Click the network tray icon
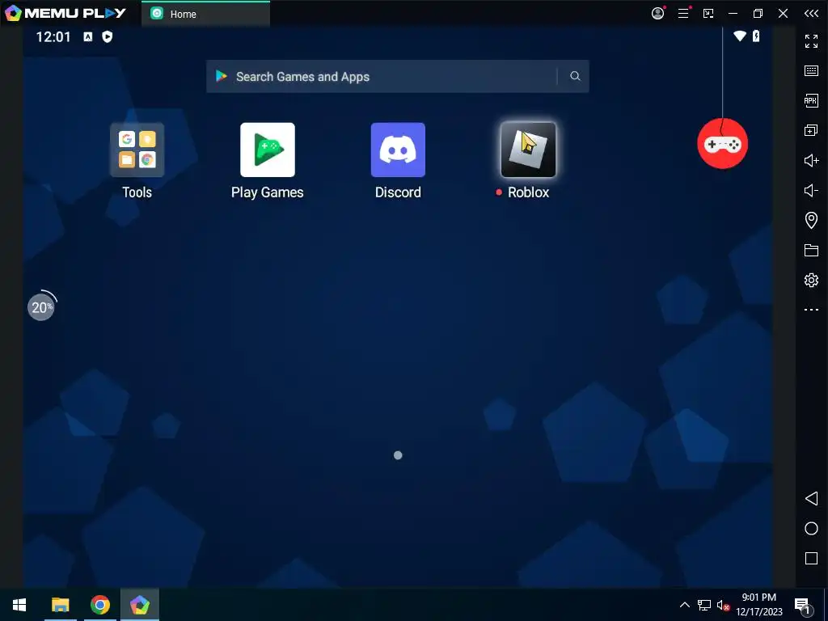828x621 pixels. click(x=704, y=605)
